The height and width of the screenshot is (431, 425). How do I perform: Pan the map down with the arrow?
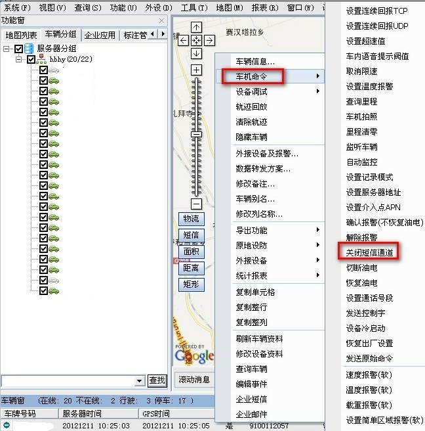point(196,53)
